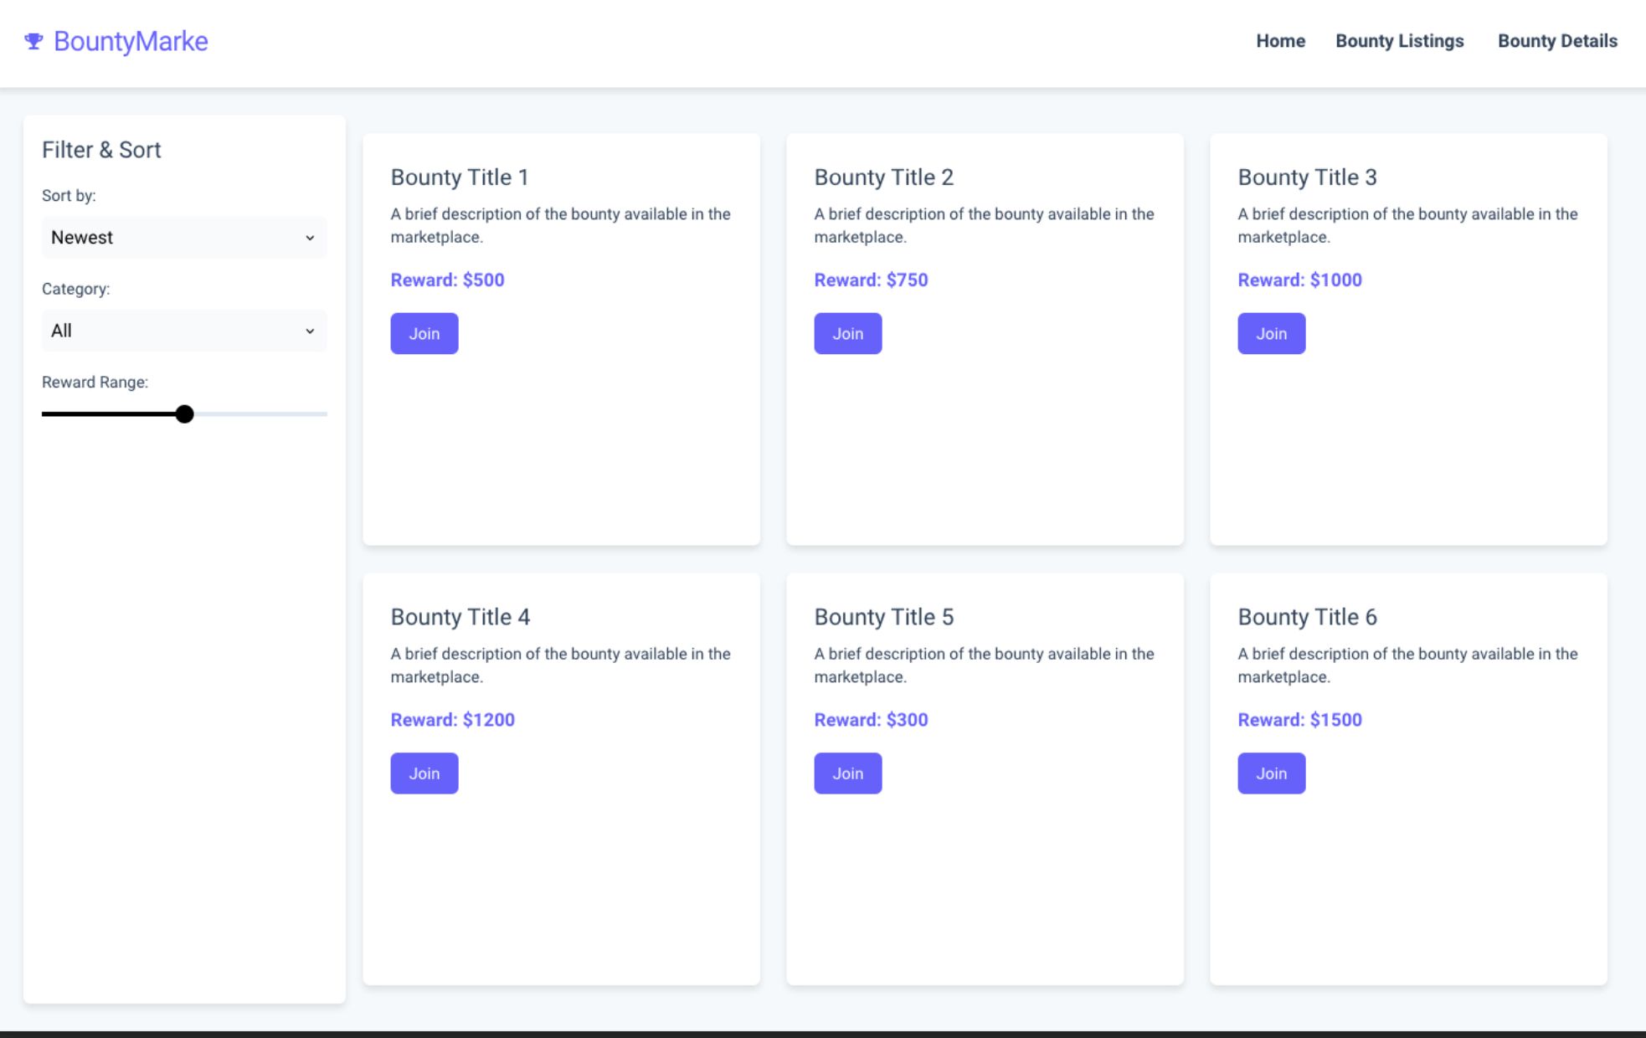
Task: Click the Bounty Title 1 description text
Action: tap(561, 225)
